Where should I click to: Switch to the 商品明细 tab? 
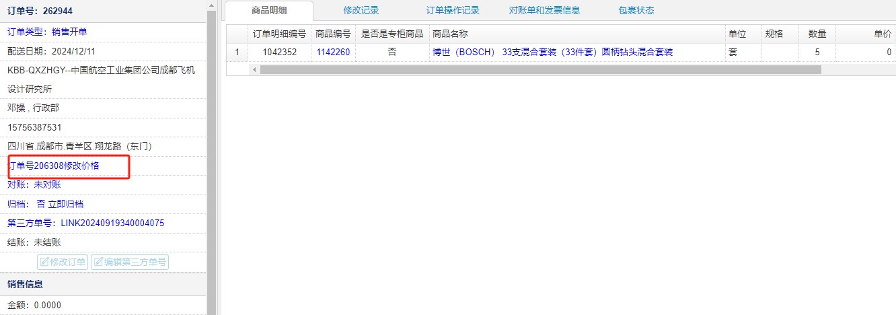tap(269, 10)
